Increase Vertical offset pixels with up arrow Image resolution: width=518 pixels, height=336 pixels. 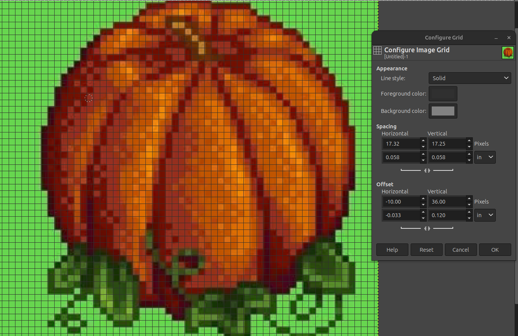469,199
